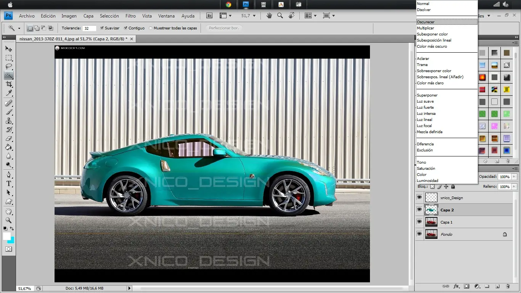Add a layer style with fx button
The width and height of the screenshot is (521, 293).
[x=456, y=286]
